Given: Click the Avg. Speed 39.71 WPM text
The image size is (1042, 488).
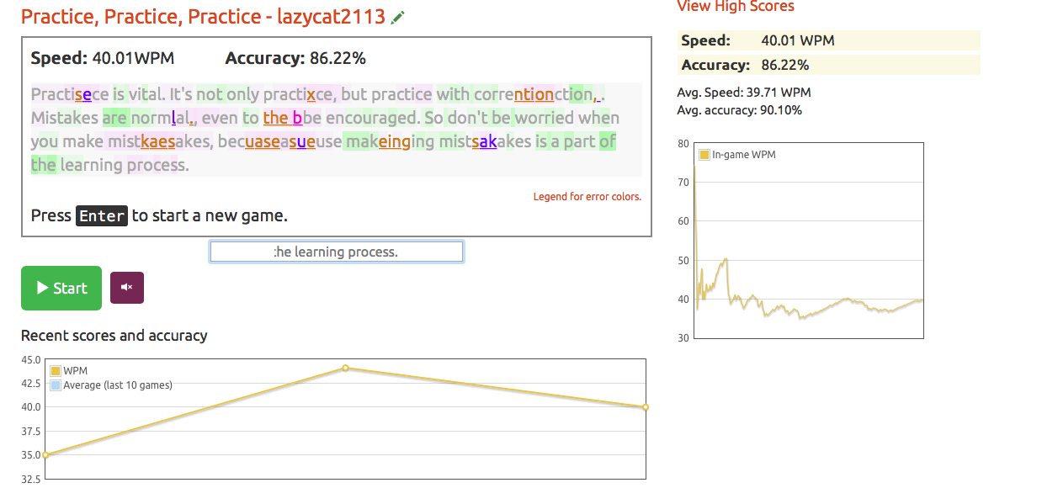Looking at the screenshot, I should point(744,93).
